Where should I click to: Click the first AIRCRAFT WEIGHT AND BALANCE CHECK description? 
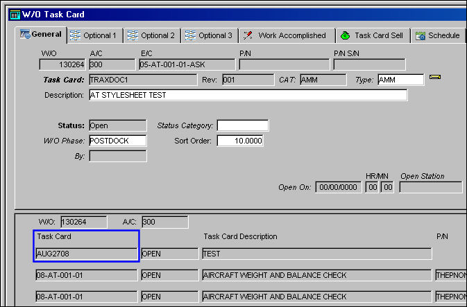pos(317,275)
